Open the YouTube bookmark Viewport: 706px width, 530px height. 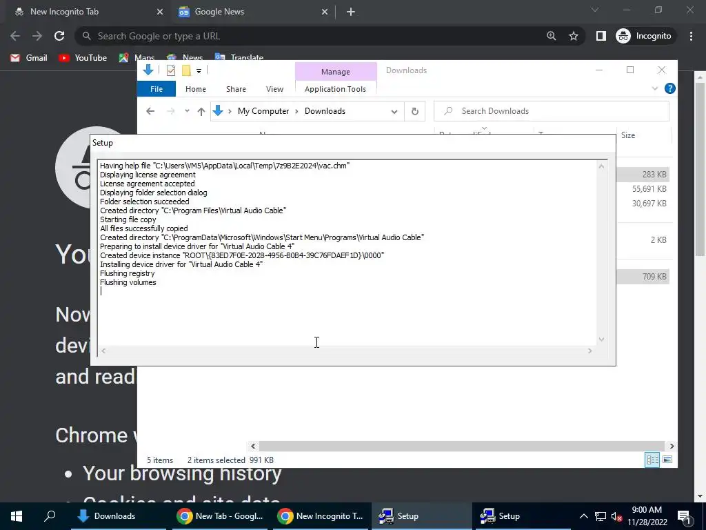click(83, 58)
